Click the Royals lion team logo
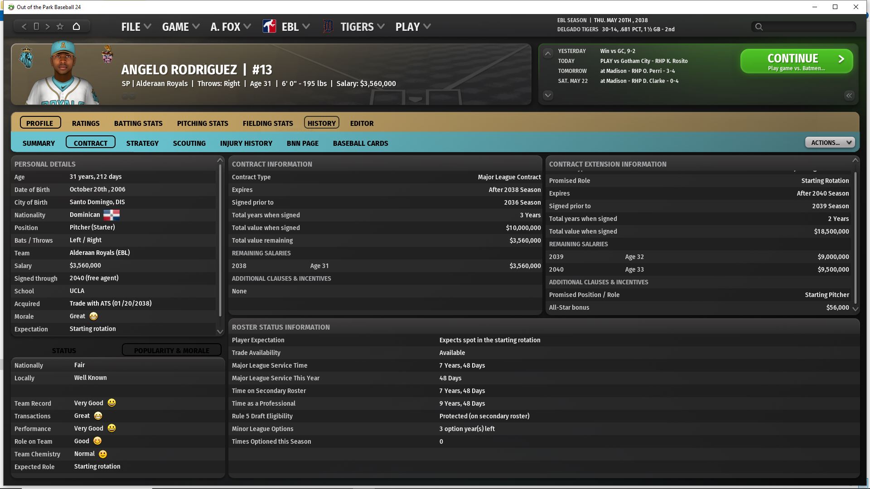 click(27, 58)
